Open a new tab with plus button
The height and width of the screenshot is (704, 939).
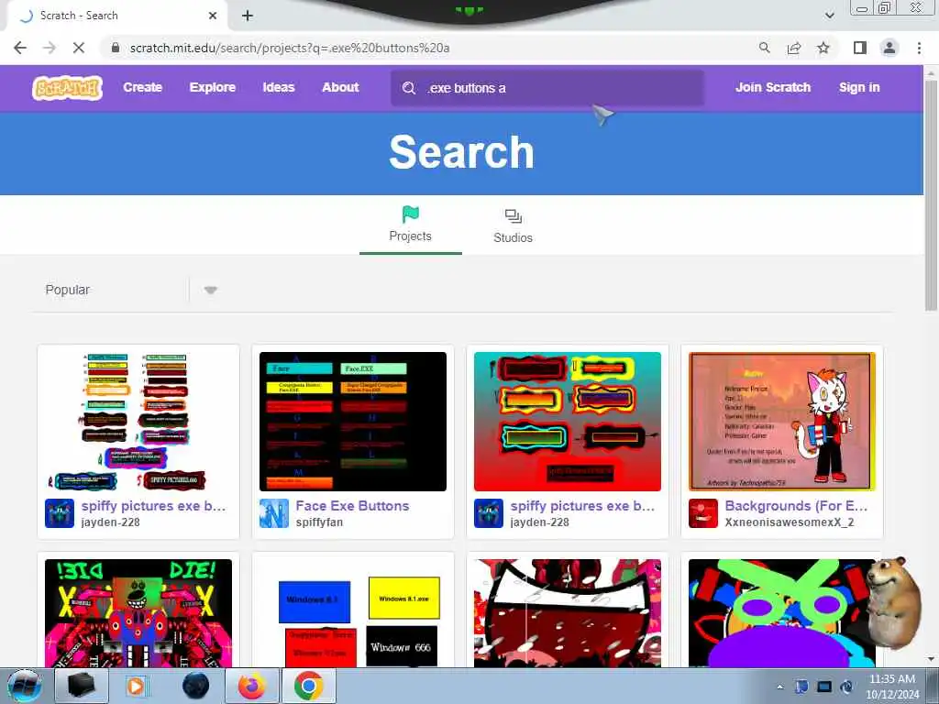(x=248, y=16)
